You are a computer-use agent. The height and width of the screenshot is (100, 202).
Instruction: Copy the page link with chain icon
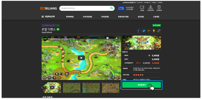point(159,31)
